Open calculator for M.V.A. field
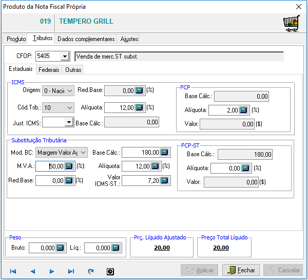Image resolution: width=308 pixels, height=280 pixels. click(x=69, y=166)
